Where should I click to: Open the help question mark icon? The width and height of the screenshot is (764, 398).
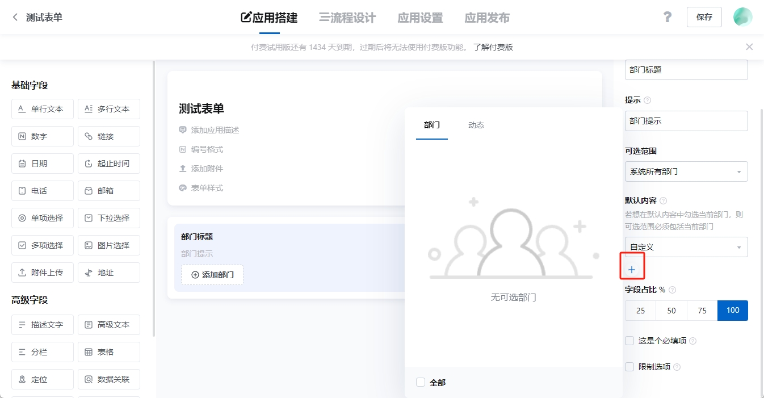pos(667,17)
